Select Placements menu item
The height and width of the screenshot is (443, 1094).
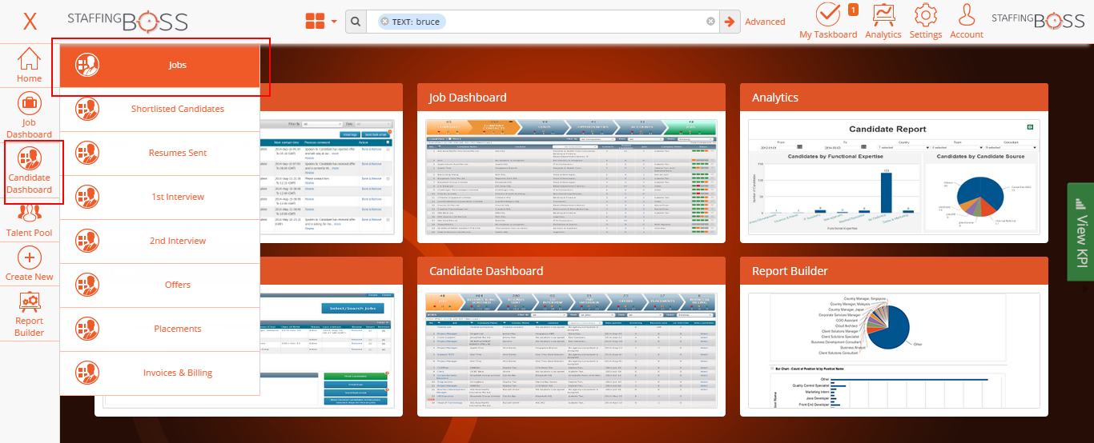click(160, 329)
